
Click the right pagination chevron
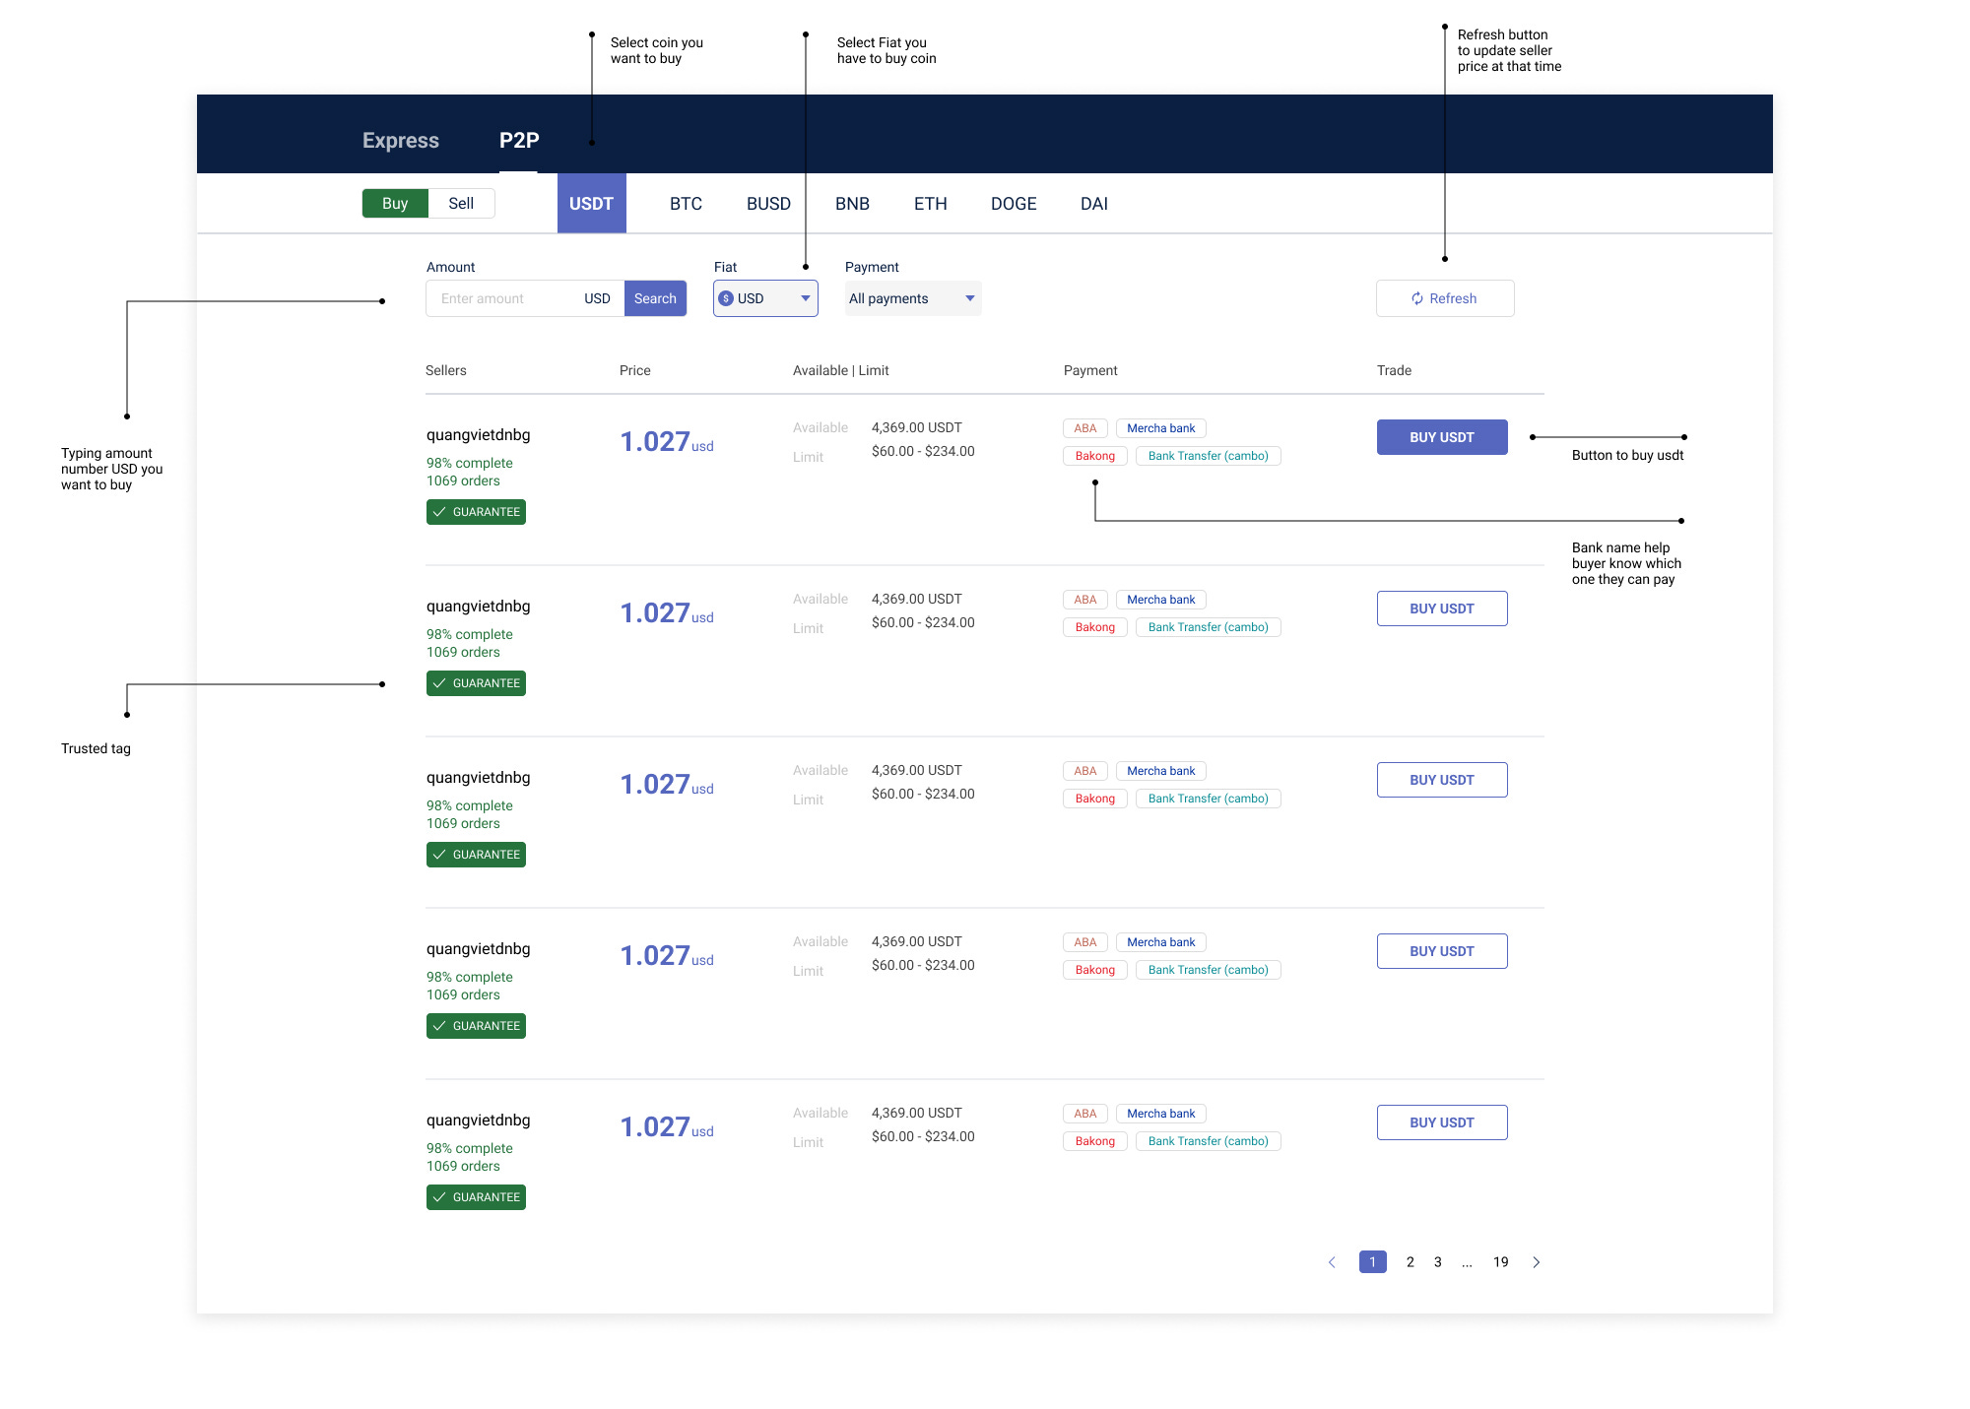coord(1537,1261)
